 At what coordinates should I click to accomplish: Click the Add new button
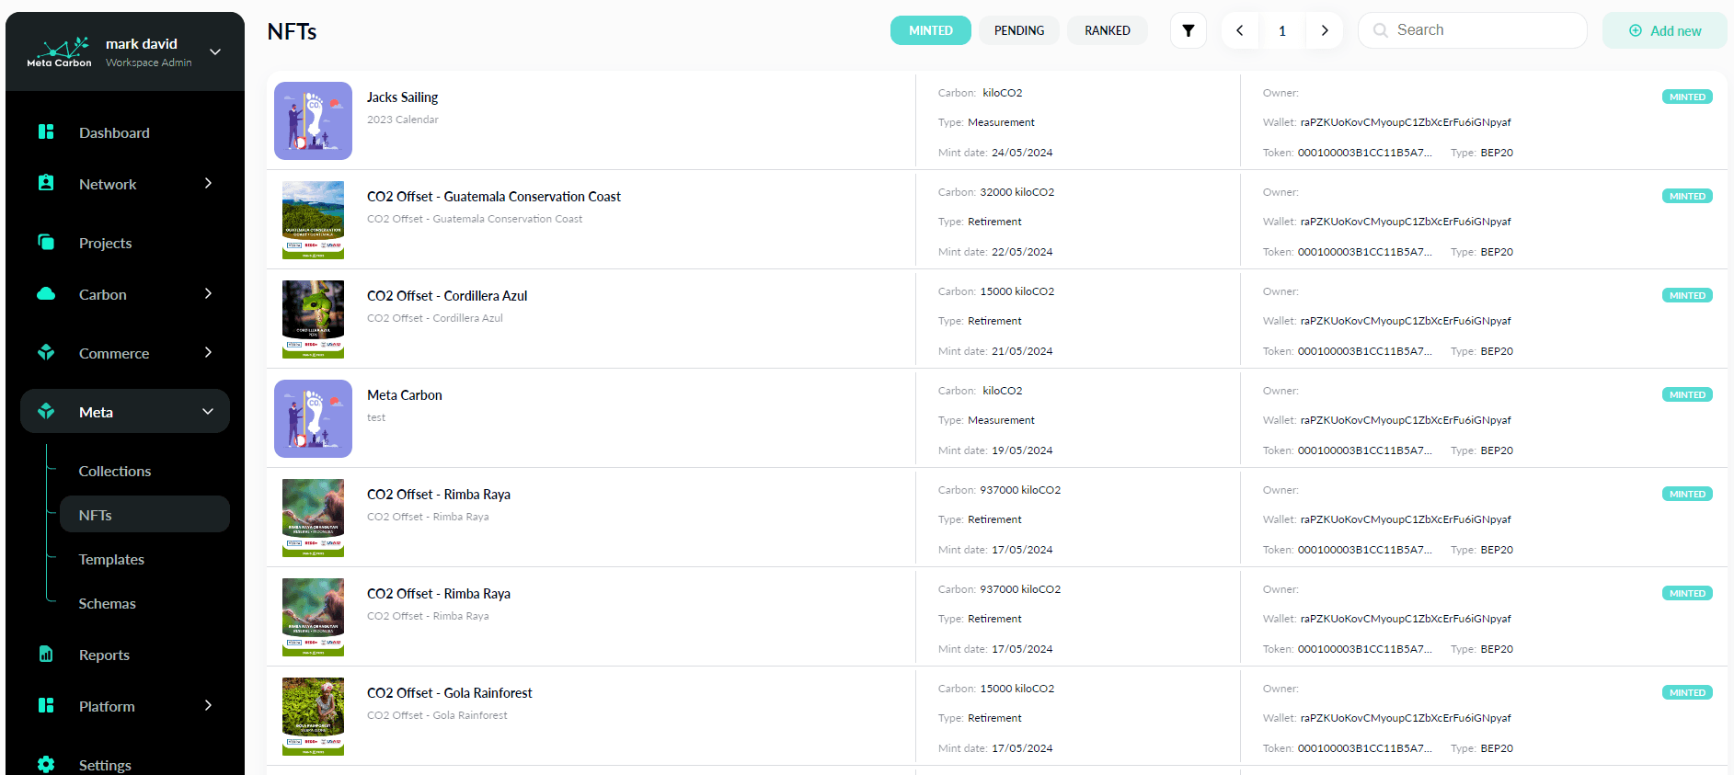point(1664,30)
